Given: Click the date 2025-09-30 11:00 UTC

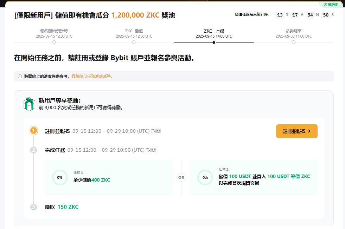Looking at the screenshot, I should click(x=294, y=36).
